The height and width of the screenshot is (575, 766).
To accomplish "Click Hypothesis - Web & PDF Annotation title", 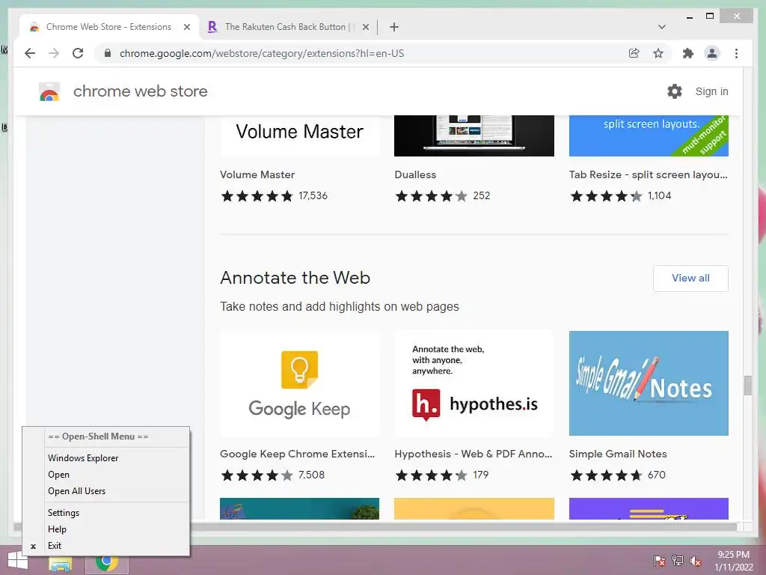I will click(x=474, y=454).
